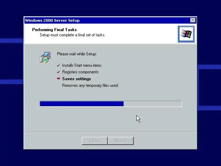
Task: Click the disabled Back button
Action: click(x=95, y=141)
